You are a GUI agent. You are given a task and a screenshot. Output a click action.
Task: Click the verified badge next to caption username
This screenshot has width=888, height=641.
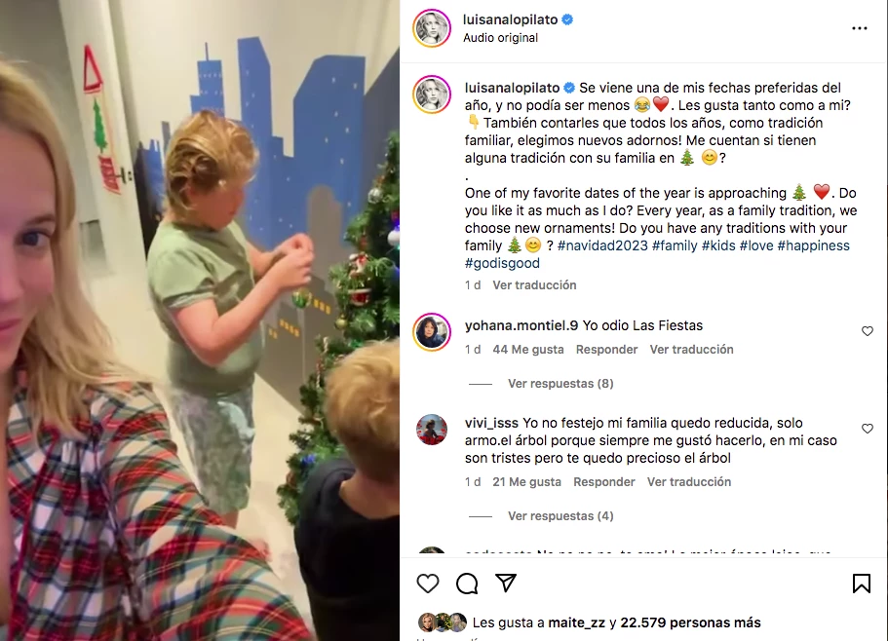pos(569,88)
